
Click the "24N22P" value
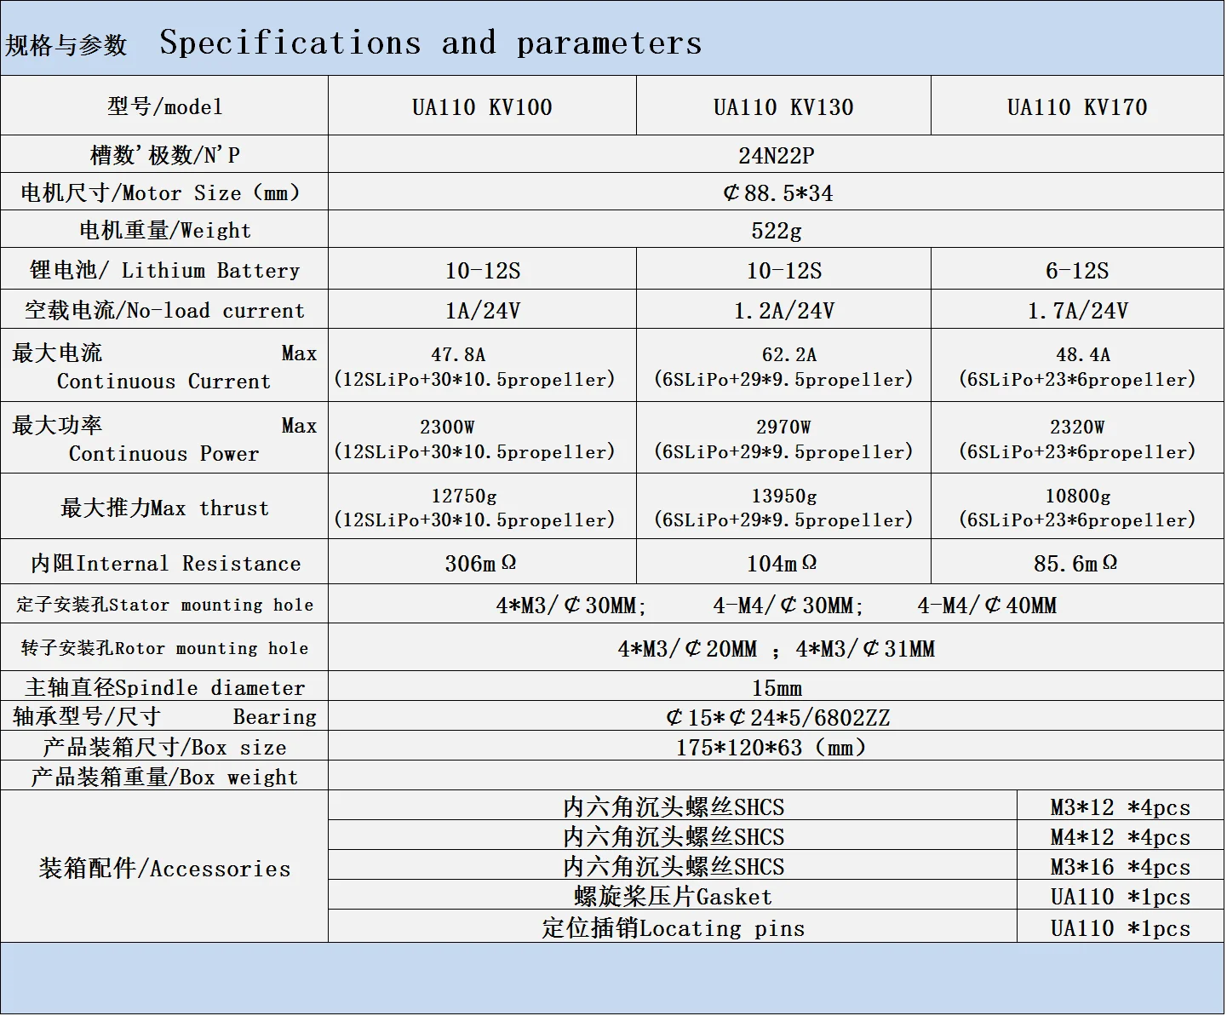[777, 156]
